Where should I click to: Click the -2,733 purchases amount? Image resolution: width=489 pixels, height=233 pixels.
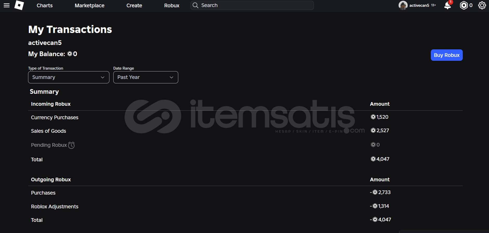click(x=380, y=192)
